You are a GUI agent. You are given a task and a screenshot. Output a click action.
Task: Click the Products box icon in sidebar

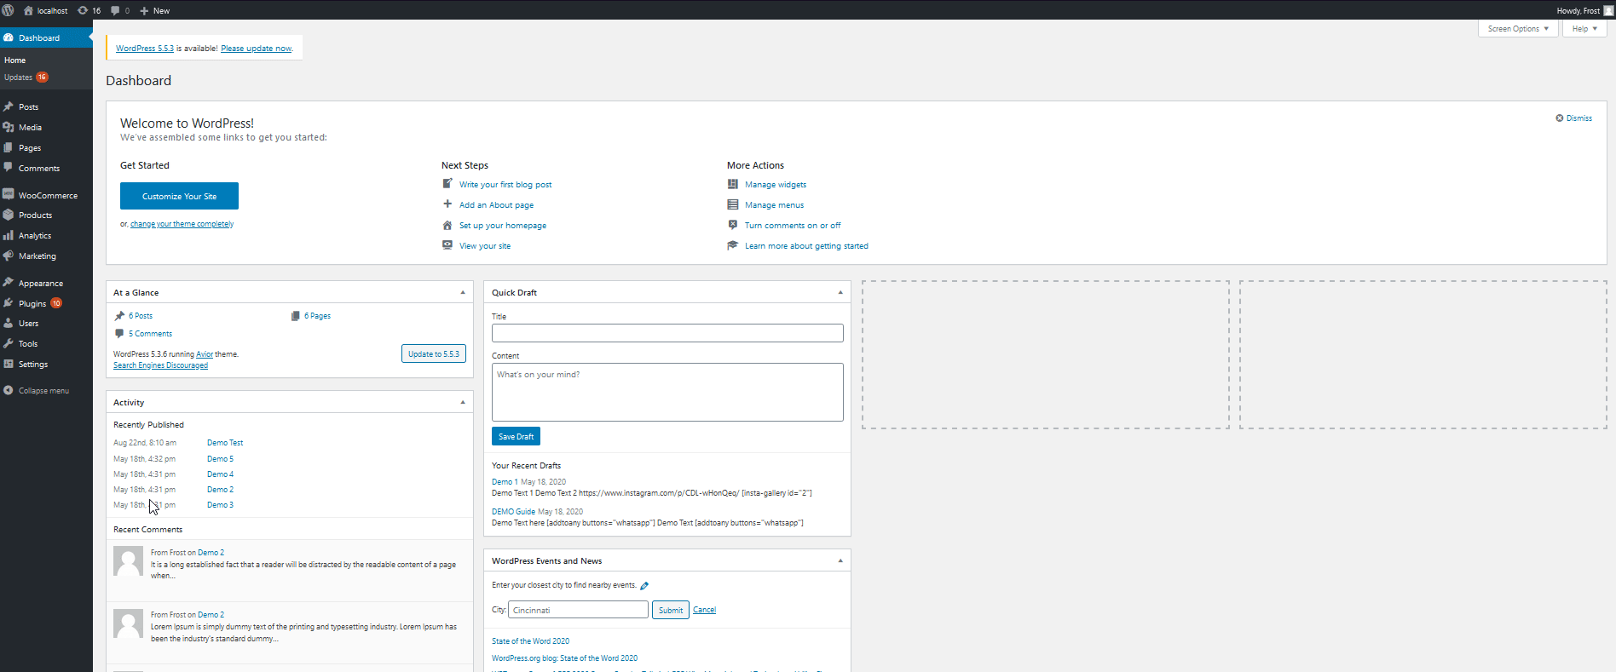[9, 215]
